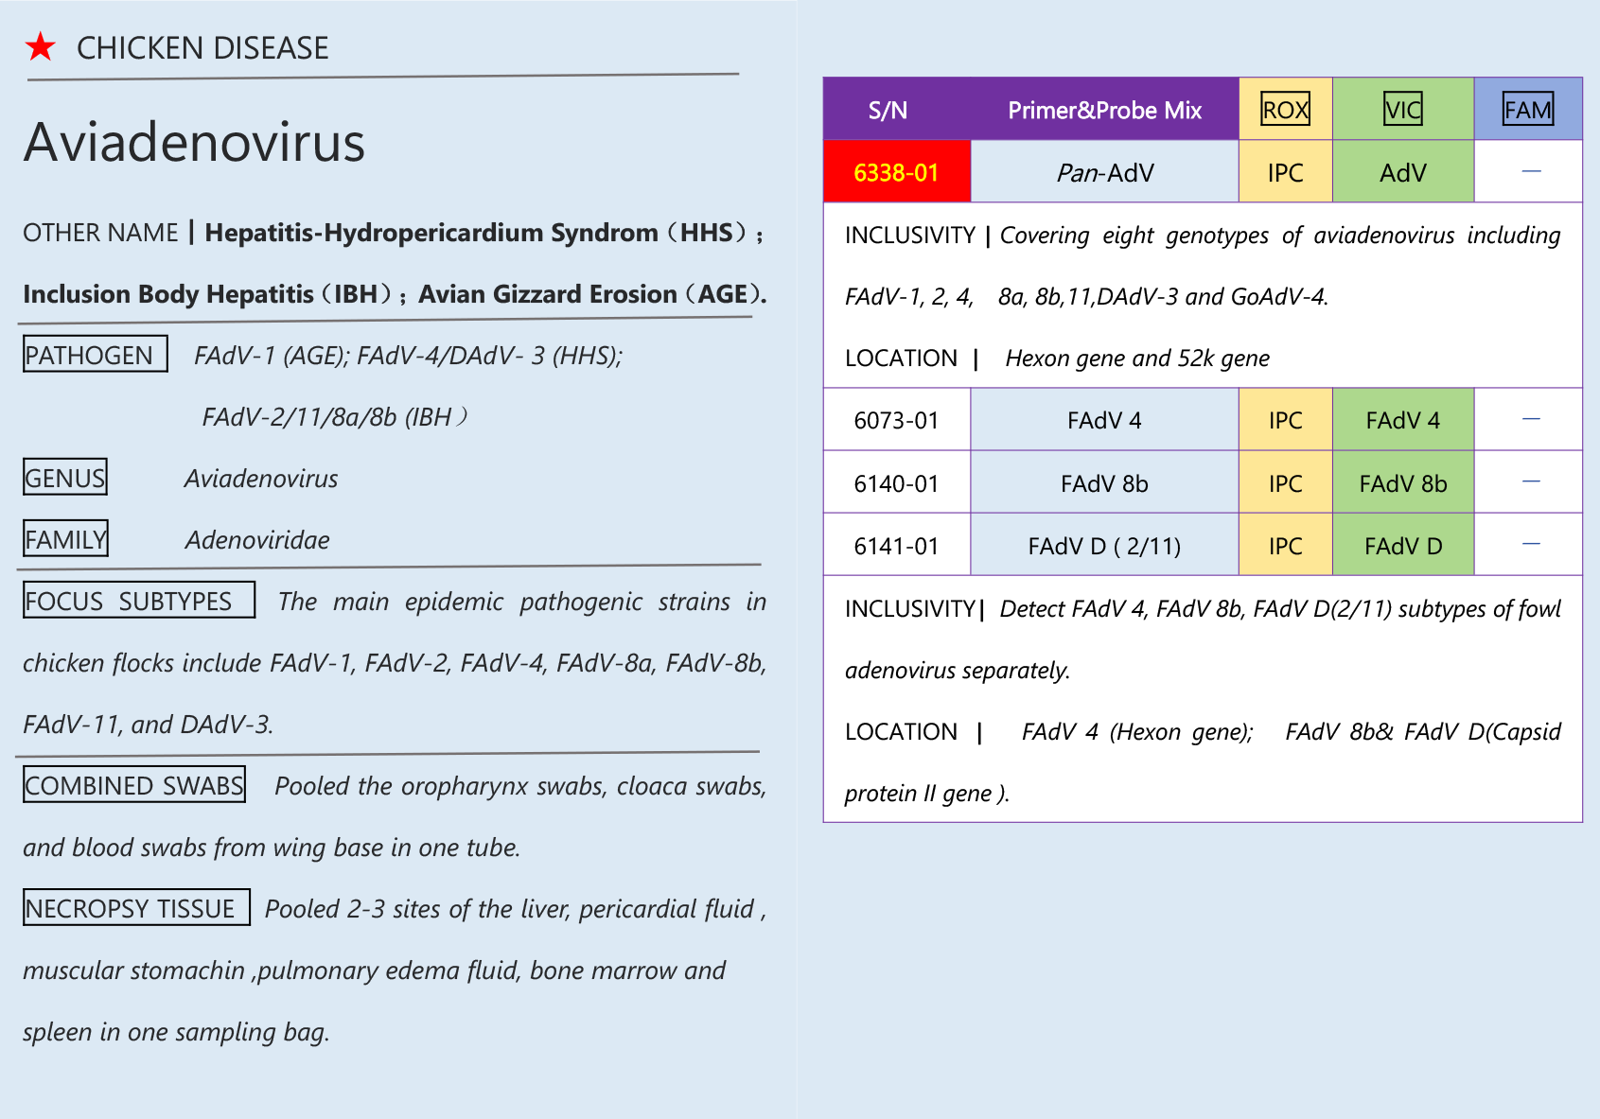Click the FOCUS SUBTYPES boxed label
This screenshot has height=1119, width=1600.
pyautogui.click(x=139, y=601)
